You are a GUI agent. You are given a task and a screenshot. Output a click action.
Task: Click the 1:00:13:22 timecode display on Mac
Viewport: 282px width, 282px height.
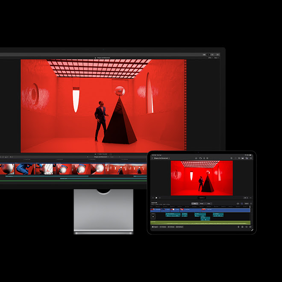click(x=103, y=154)
